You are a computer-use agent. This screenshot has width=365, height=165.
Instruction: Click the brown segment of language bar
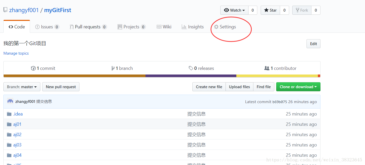[x=75, y=76]
